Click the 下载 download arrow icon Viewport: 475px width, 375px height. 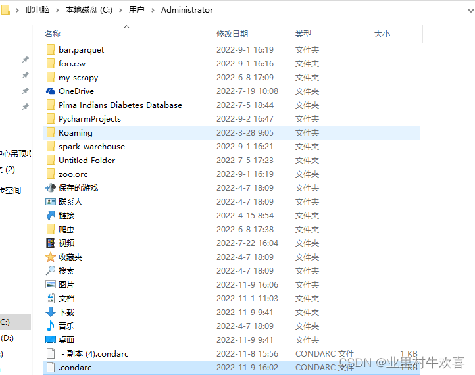coord(51,312)
